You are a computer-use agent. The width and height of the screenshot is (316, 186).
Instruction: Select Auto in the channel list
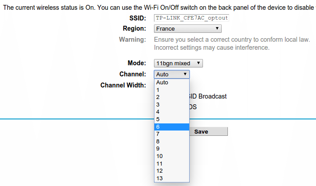[172, 83]
